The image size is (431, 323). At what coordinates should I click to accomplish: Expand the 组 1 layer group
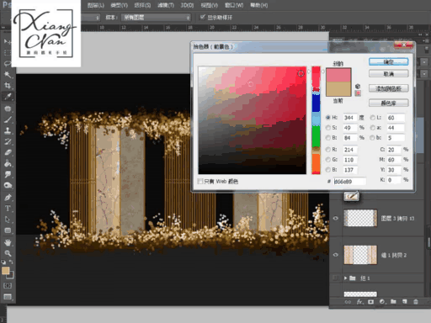click(345, 278)
